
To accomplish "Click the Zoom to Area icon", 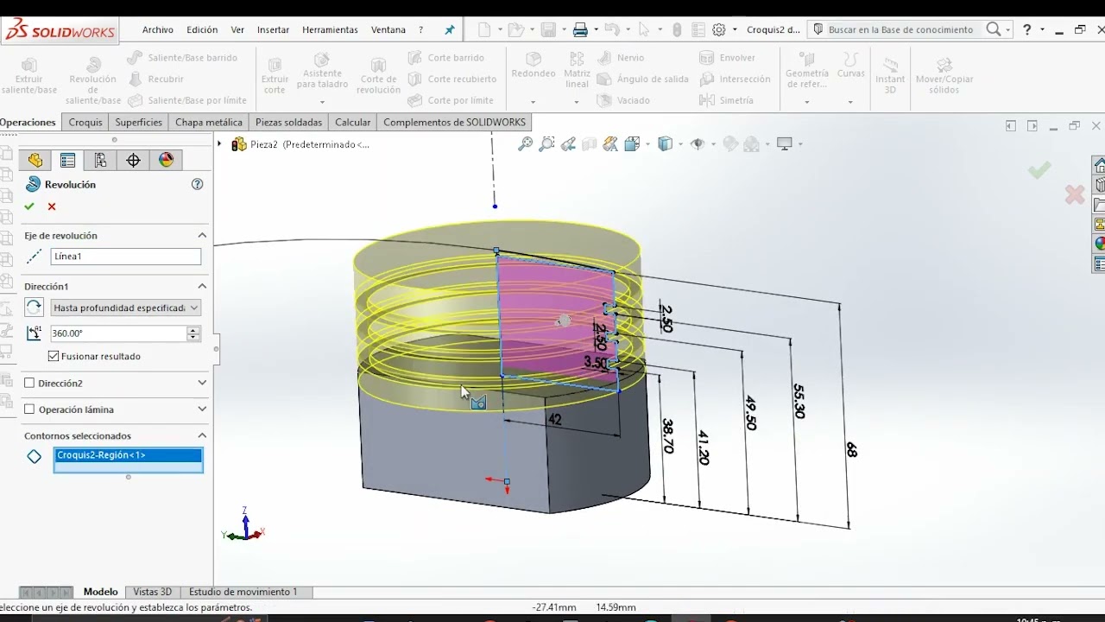I will 546,144.
